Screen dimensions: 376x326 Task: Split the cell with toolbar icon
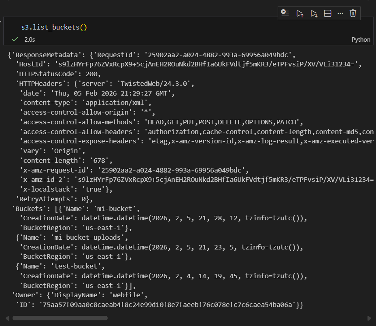(328, 13)
